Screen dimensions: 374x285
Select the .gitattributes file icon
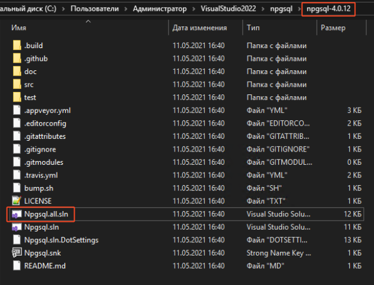(17, 136)
